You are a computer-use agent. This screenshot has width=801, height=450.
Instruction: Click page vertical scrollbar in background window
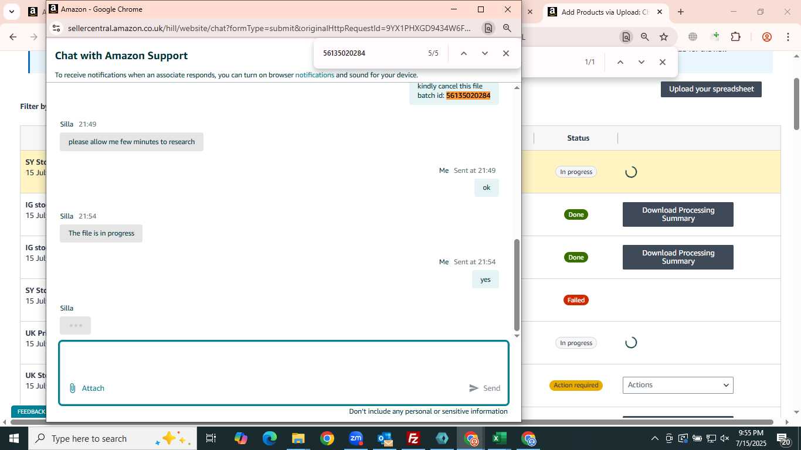pos(796,103)
